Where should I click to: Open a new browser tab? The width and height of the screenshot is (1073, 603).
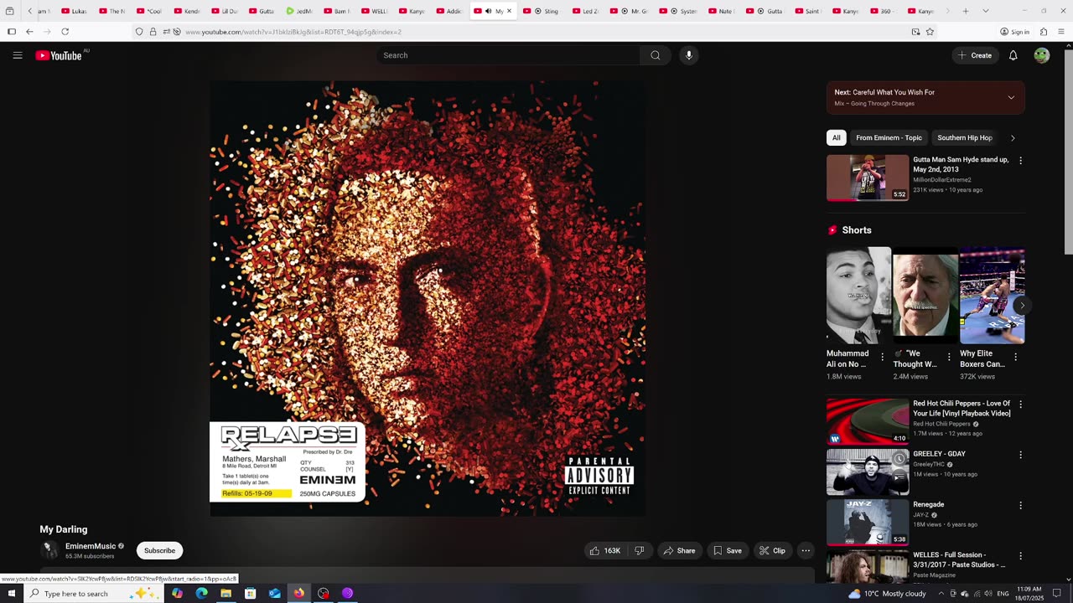click(x=966, y=11)
